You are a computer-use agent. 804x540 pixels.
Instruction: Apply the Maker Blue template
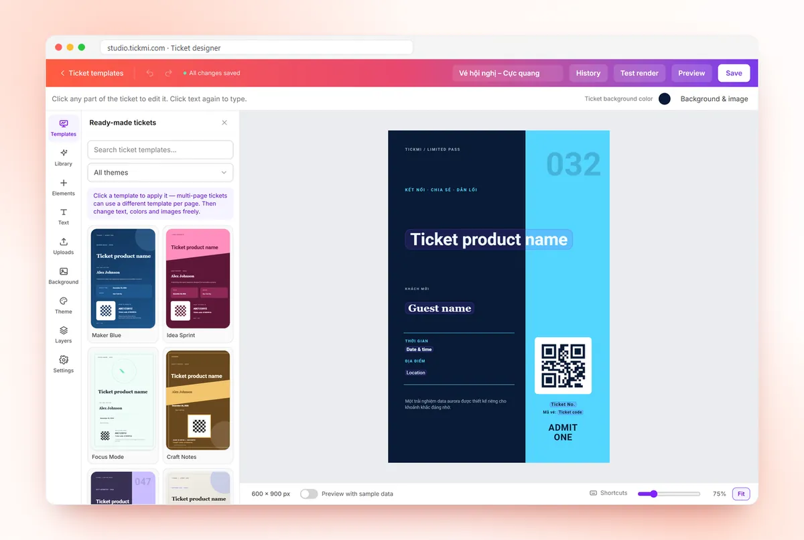[123, 283]
